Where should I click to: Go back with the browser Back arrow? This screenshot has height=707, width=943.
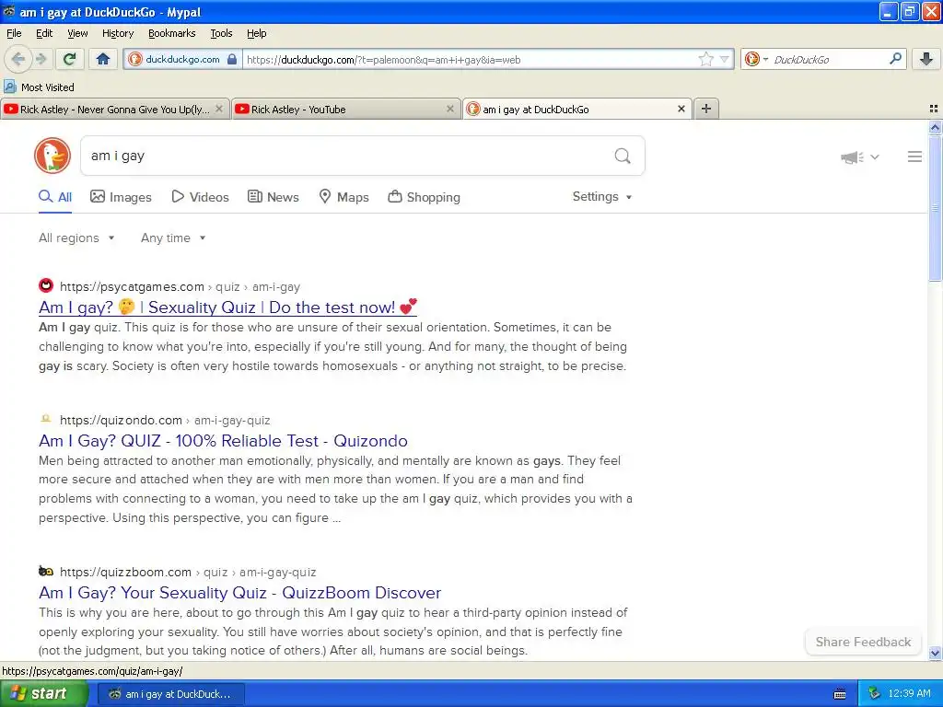[18, 59]
